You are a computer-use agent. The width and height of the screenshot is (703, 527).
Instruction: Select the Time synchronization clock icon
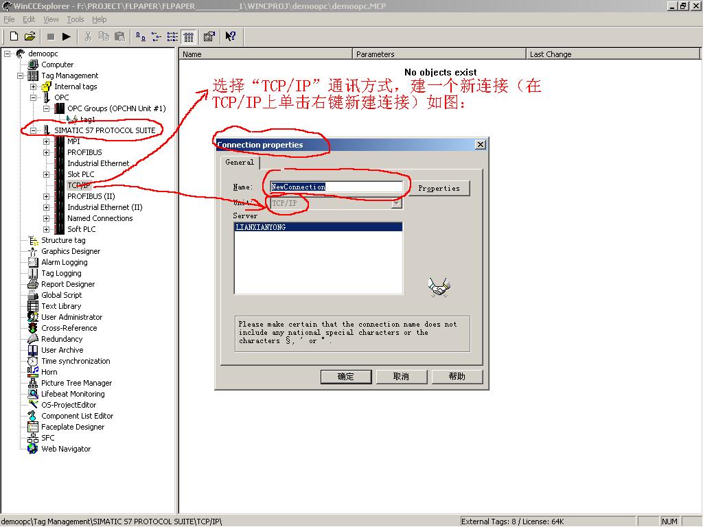(x=33, y=361)
